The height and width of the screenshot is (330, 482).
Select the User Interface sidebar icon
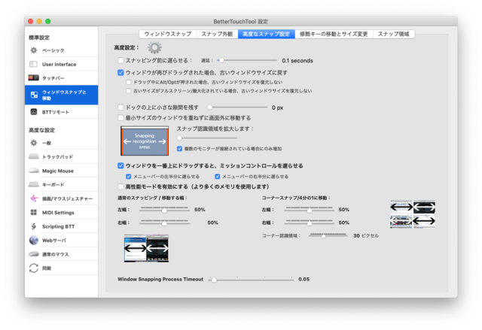pyautogui.click(x=33, y=64)
